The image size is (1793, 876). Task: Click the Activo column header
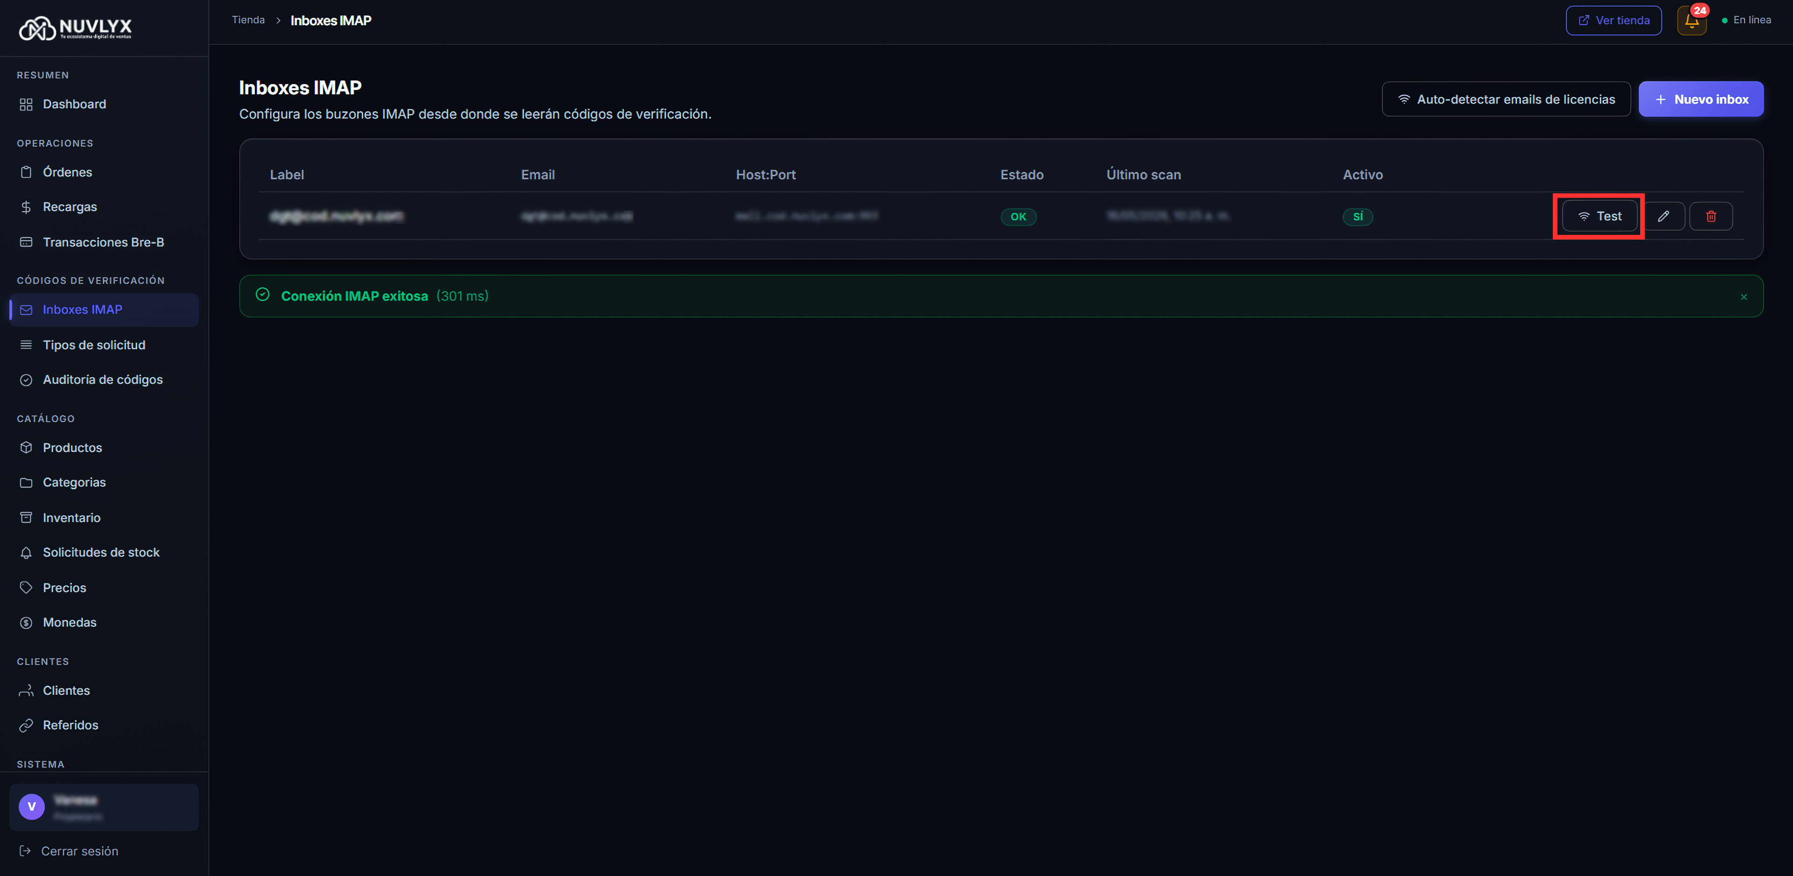click(1362, 175)
